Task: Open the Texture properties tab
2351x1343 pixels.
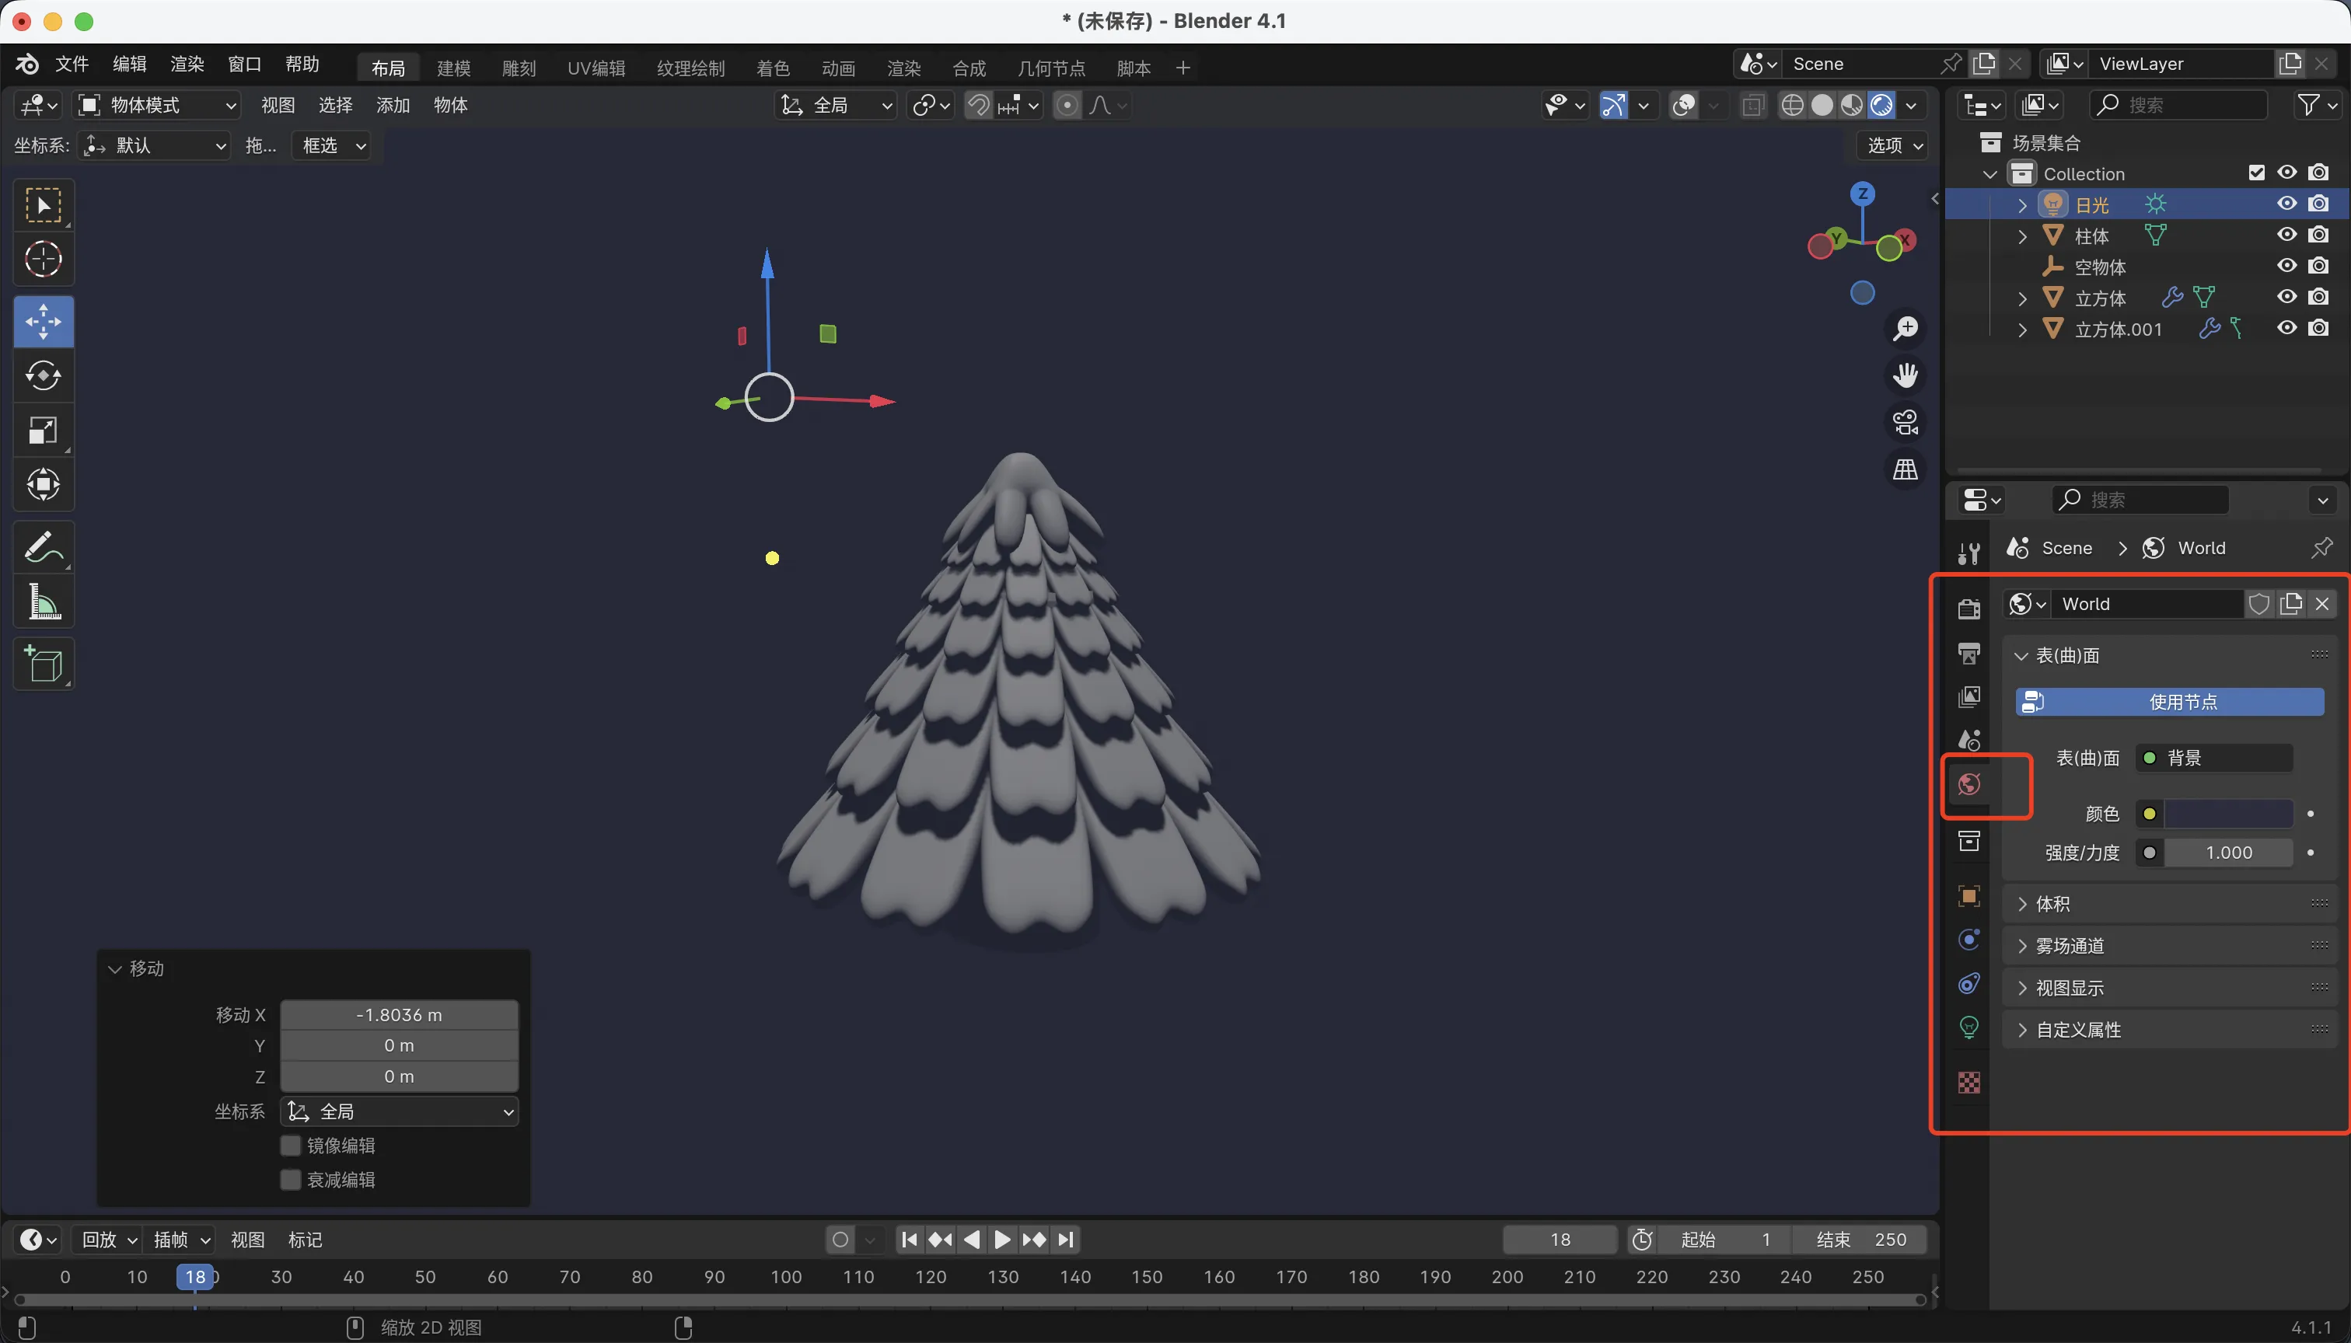Action: [x=1968, y=1082]
